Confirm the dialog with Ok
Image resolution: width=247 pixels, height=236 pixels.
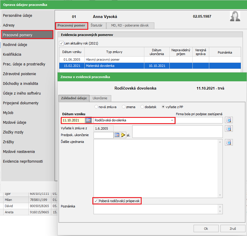coord(206,229)
